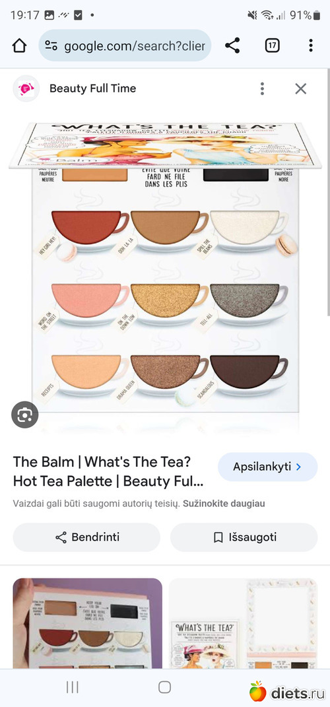Open the image options three-dot menu
This screenshot has width=330, height=707.
click(x=262, y=88)
